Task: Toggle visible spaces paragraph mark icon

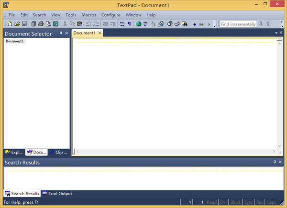Action: 130,24
